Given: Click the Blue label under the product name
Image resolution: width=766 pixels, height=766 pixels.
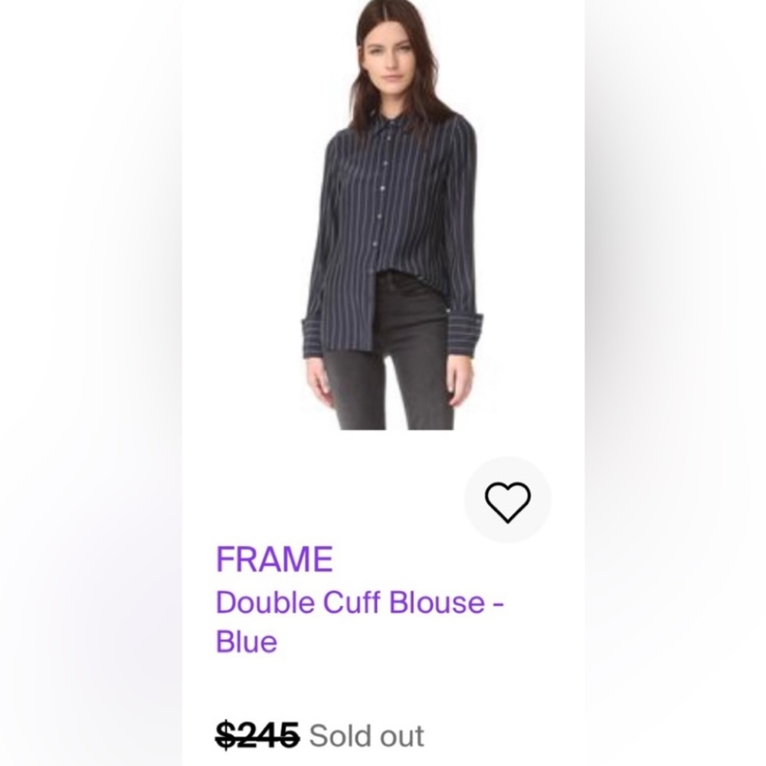Looking at the screenshot, I should click(x=245, y=643).
